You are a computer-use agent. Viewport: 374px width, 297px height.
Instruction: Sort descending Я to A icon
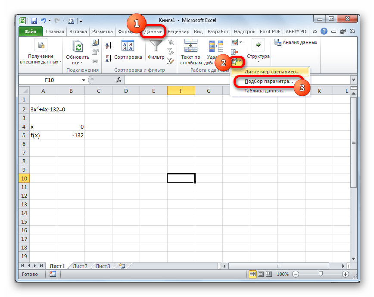(109, 58)
